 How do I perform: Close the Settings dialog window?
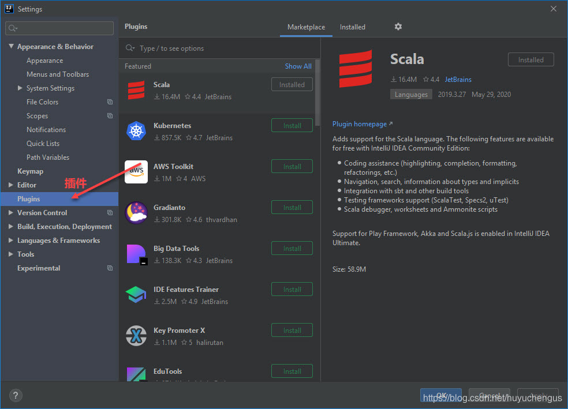(x=554, y=9)
